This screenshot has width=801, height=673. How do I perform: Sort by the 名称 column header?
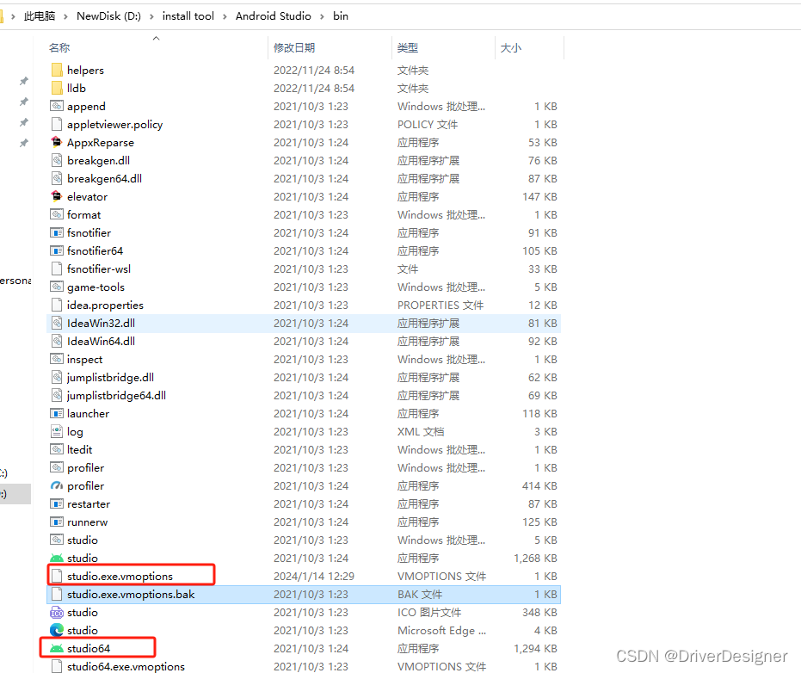pos(59,47)
